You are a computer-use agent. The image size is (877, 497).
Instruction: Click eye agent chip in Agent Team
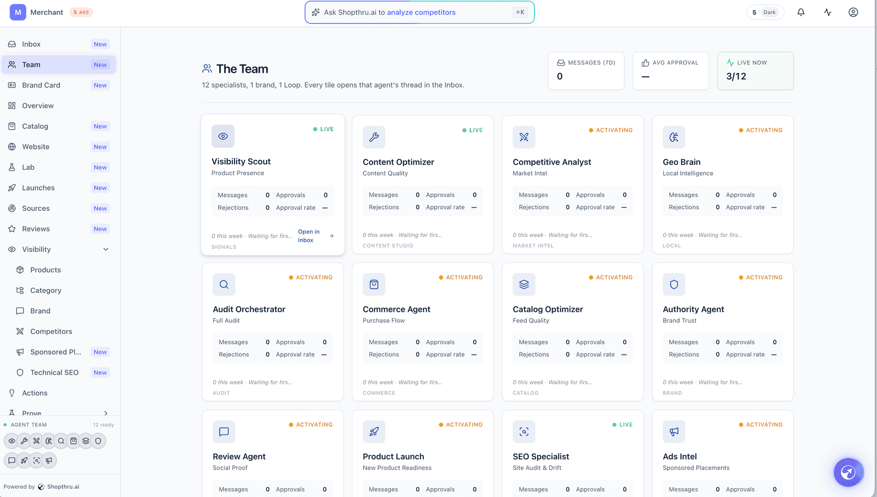[x=12, y=441]
